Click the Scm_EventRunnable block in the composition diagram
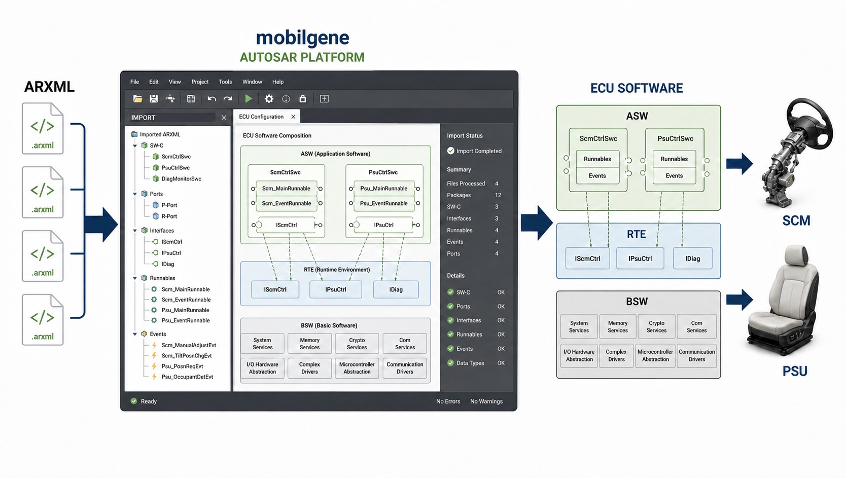Viewport: 846px width, 478px height. [287, 204]
